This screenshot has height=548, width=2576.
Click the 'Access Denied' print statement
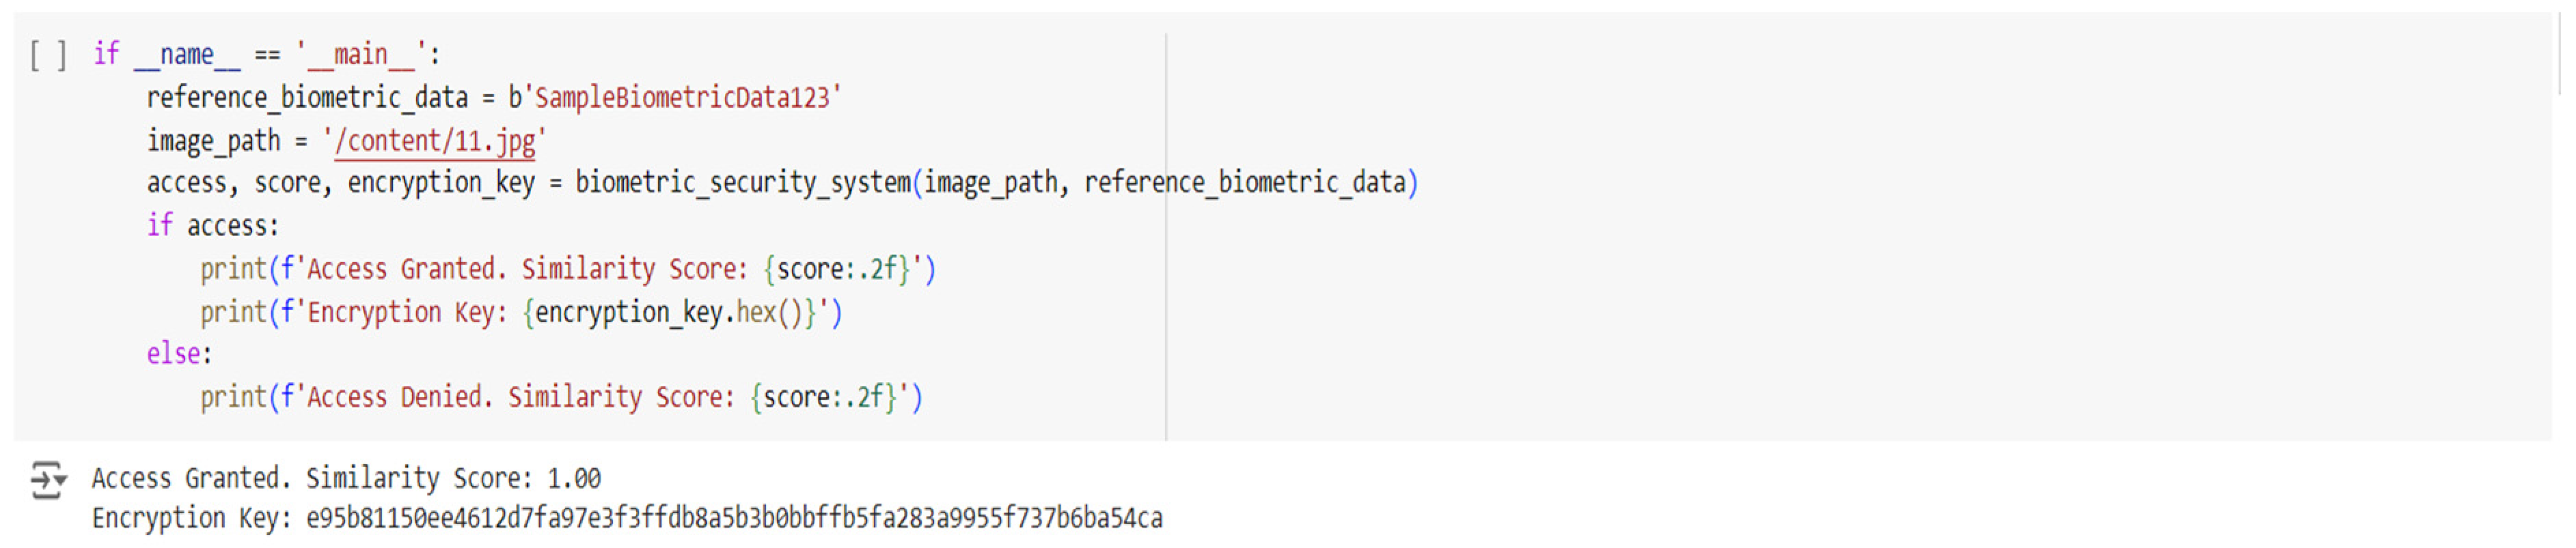point(560,397)
